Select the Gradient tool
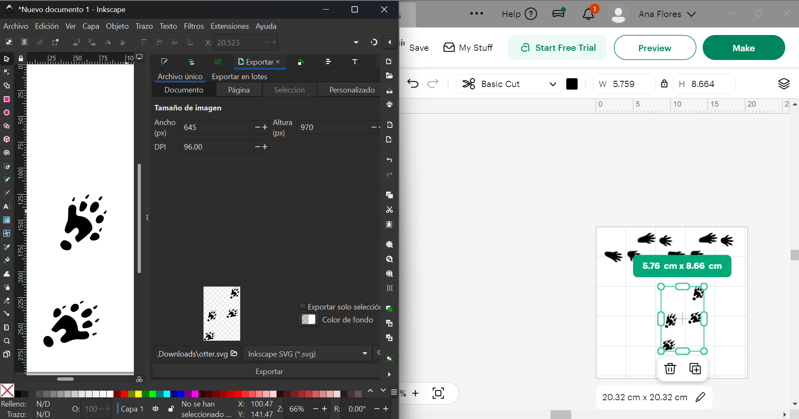Image resolution: width=799 pixels, height=419 pixels. [x=7, y=220]
